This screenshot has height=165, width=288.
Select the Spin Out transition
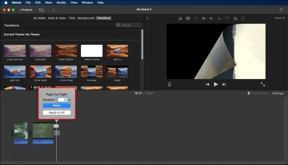[15, 72]
